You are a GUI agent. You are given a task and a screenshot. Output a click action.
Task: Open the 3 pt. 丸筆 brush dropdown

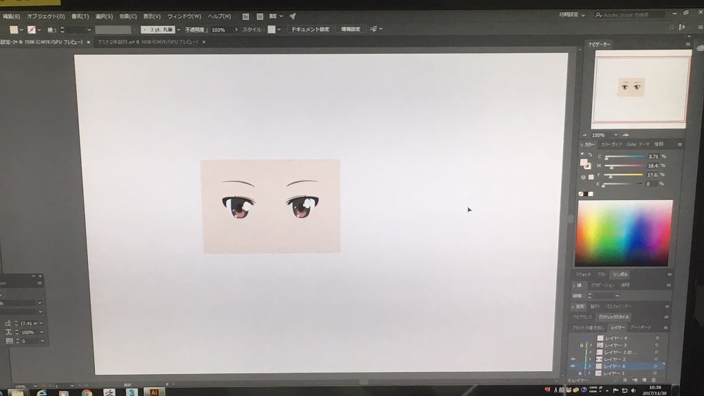(179, 30)
